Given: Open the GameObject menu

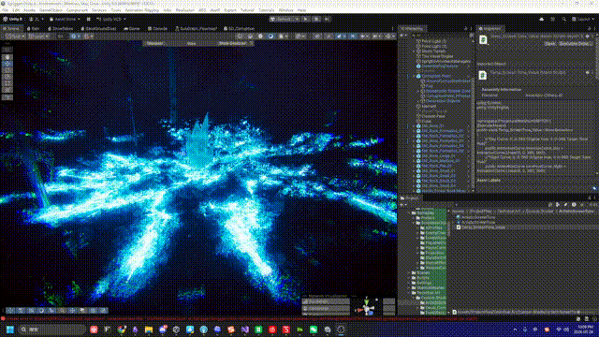Looking at the screenshot, I should (51, 10).
